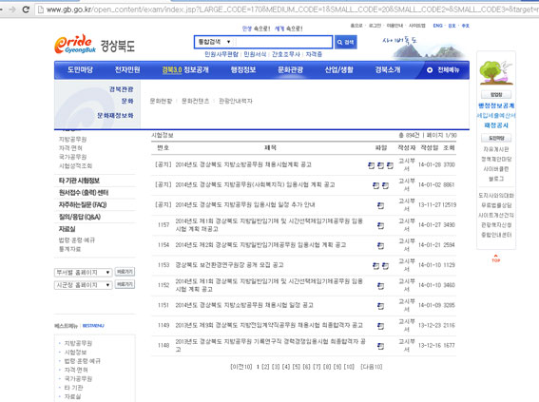Open rightmost file icon of 지방소방공무원 채용시험계획 공고

(x=390, y=165)
